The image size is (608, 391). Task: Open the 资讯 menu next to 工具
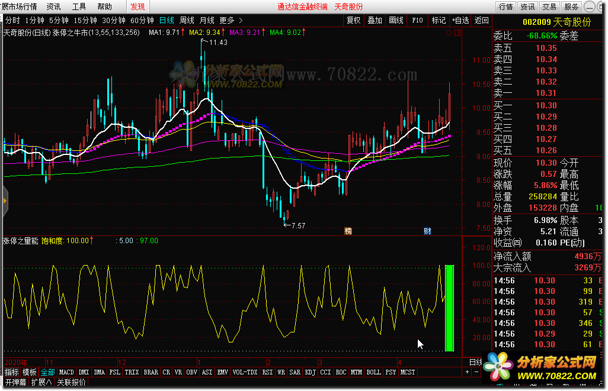pyautogui.click(x=53, y=7)
